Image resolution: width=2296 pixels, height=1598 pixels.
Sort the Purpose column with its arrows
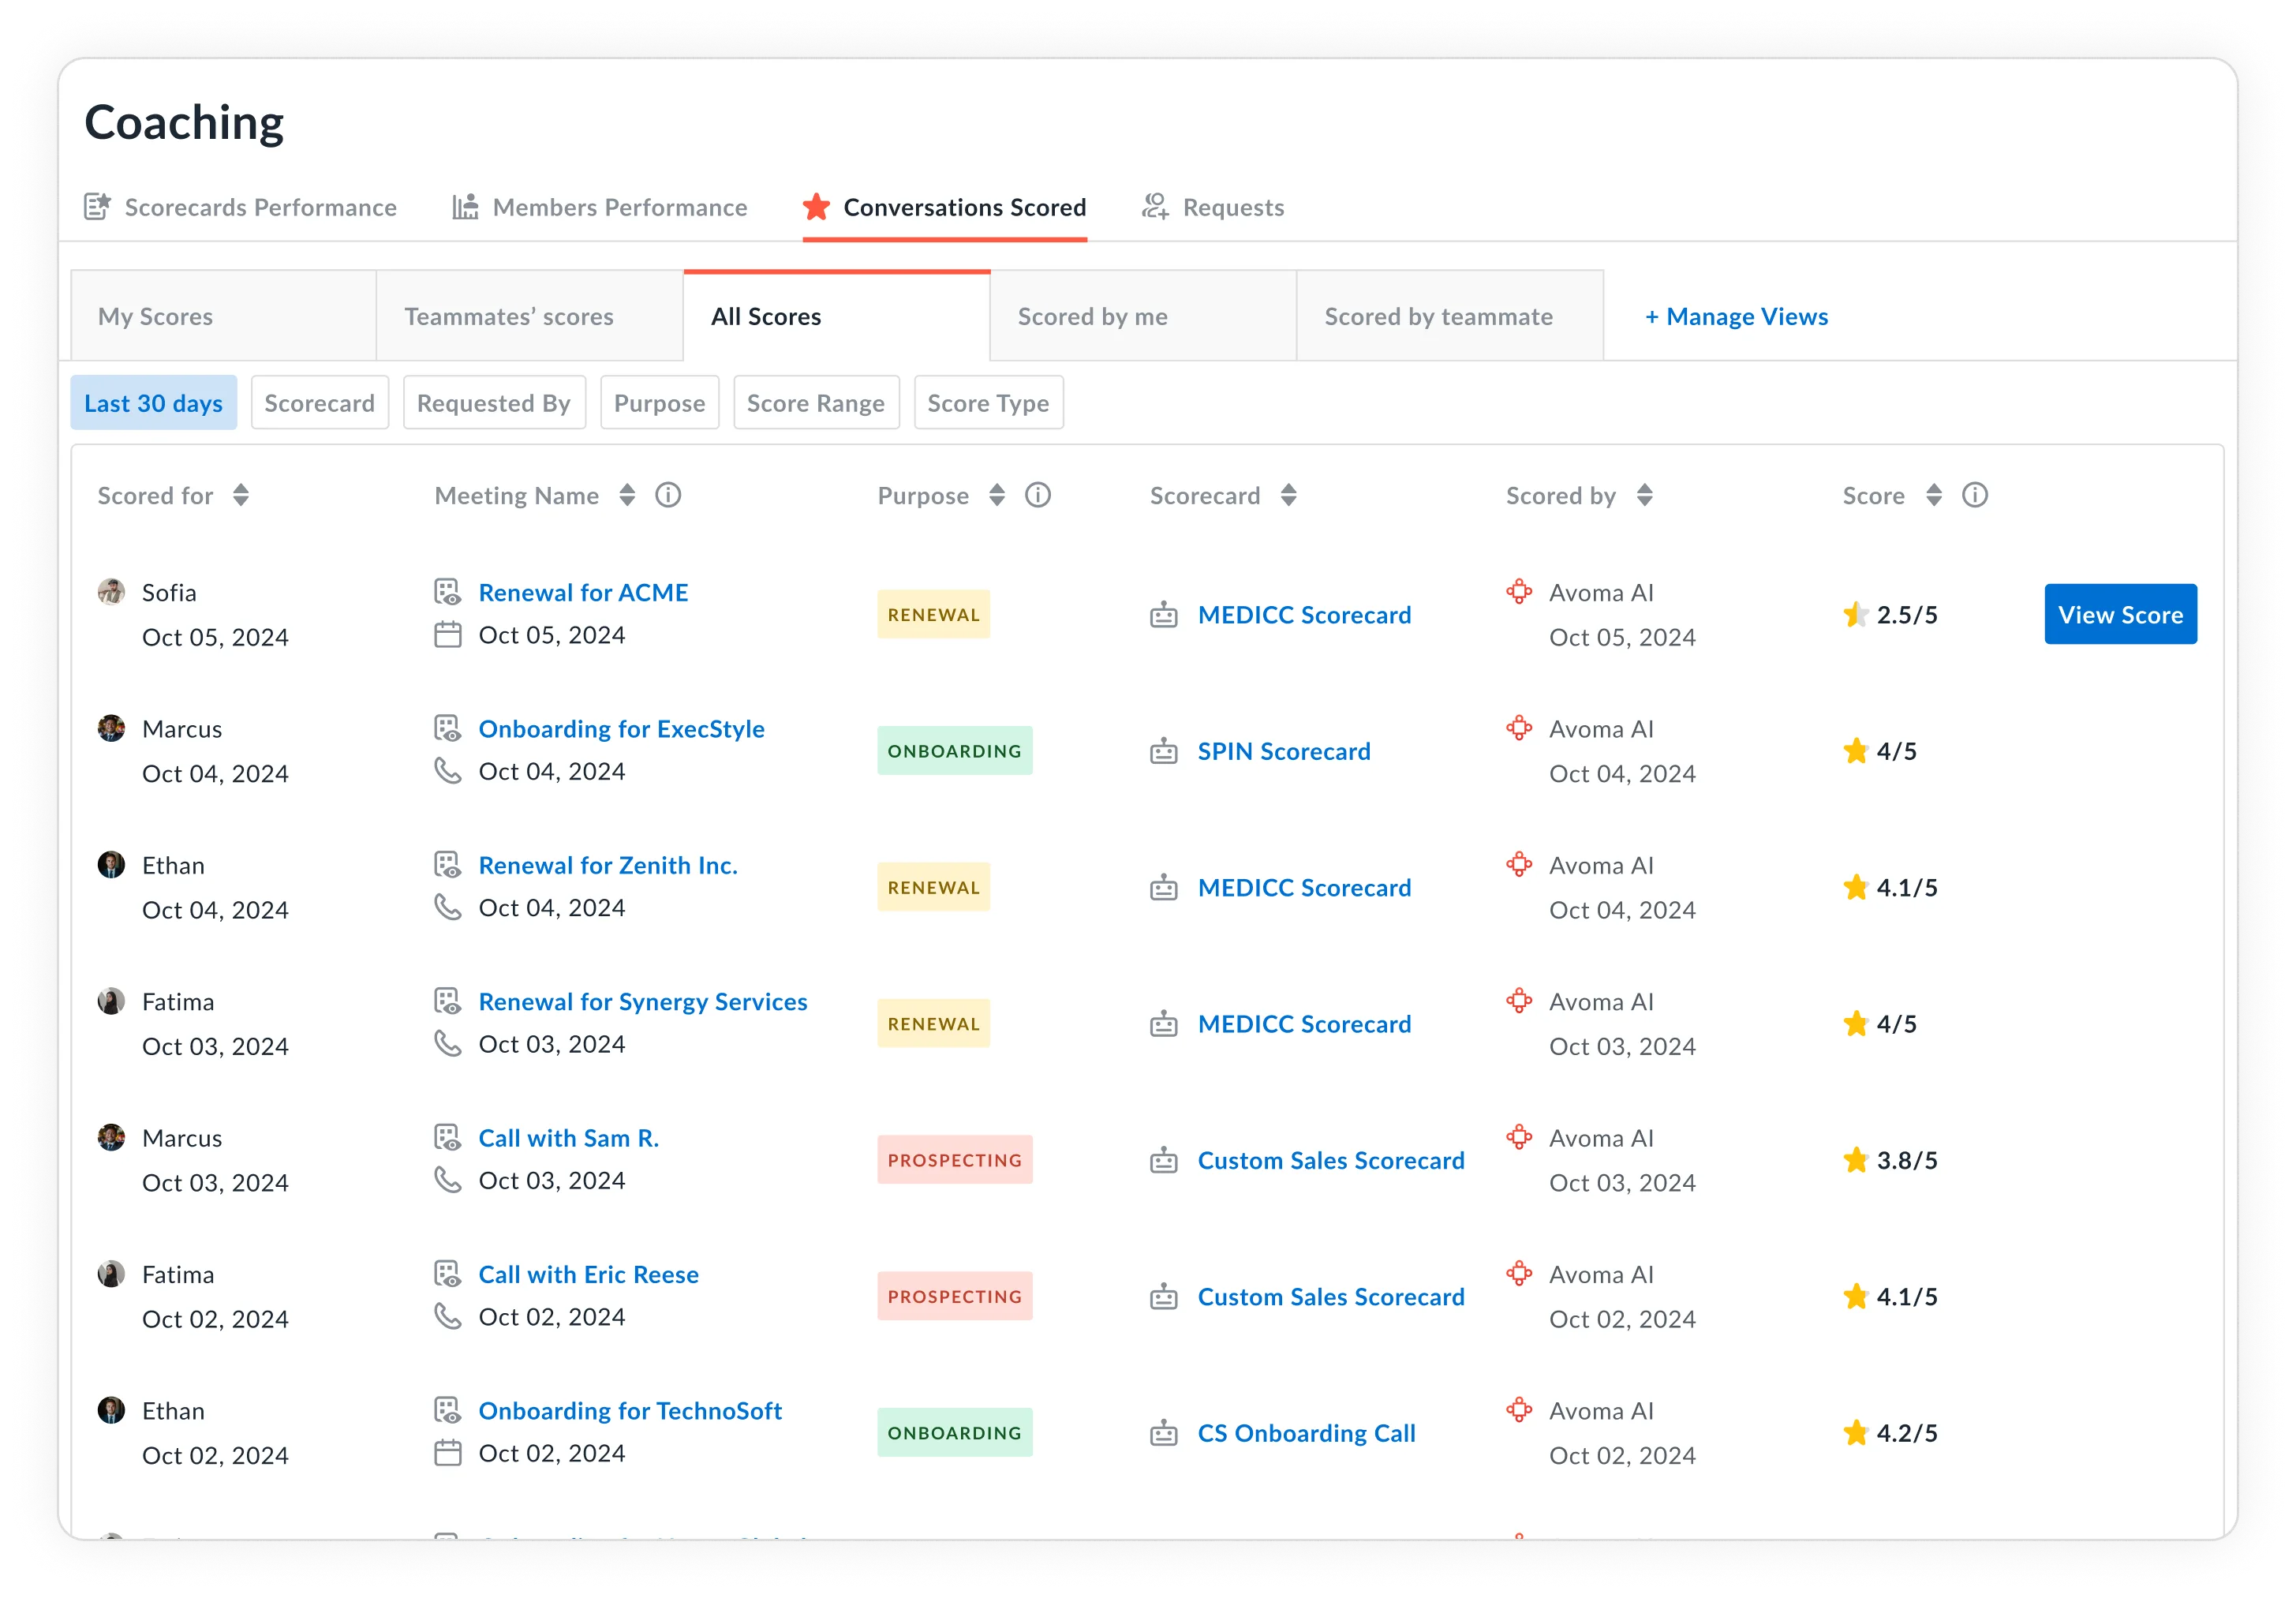(997, 496)
